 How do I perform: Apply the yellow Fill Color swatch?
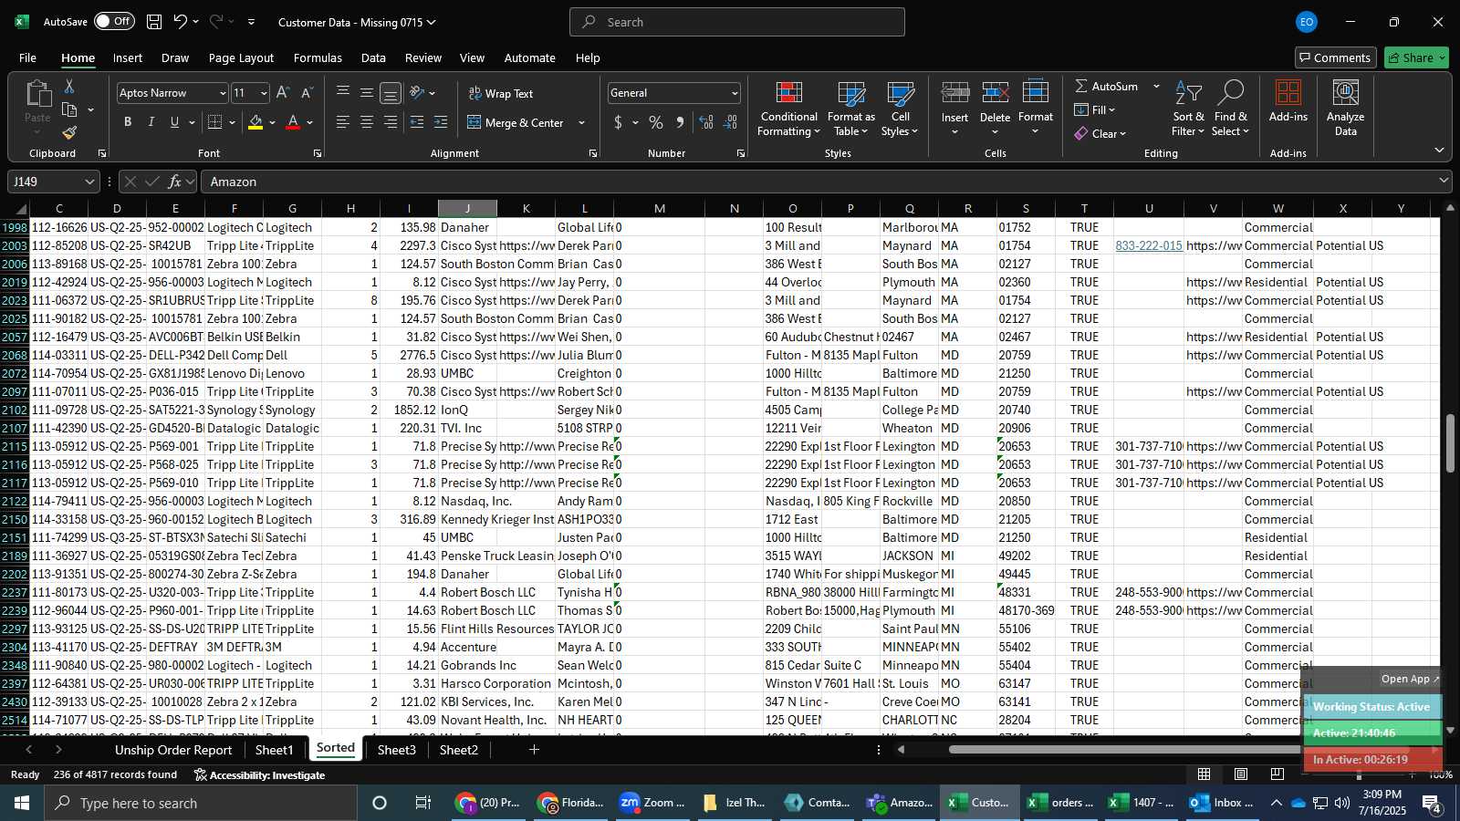pos(255,122)
